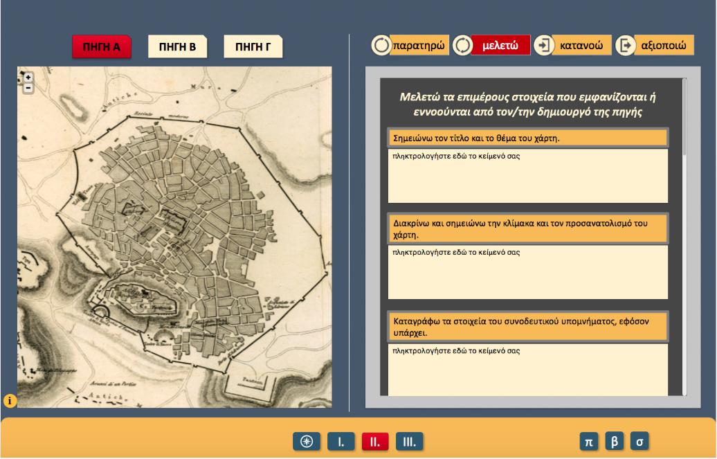Image resolution: width=717 pixels, height=459 pixels.
Task: Open the αξιοποιώ stage
Action: 664,45
